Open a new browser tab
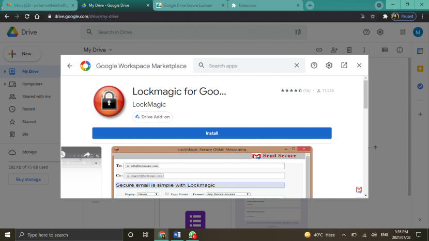The image size is (429, 241). 310,5
